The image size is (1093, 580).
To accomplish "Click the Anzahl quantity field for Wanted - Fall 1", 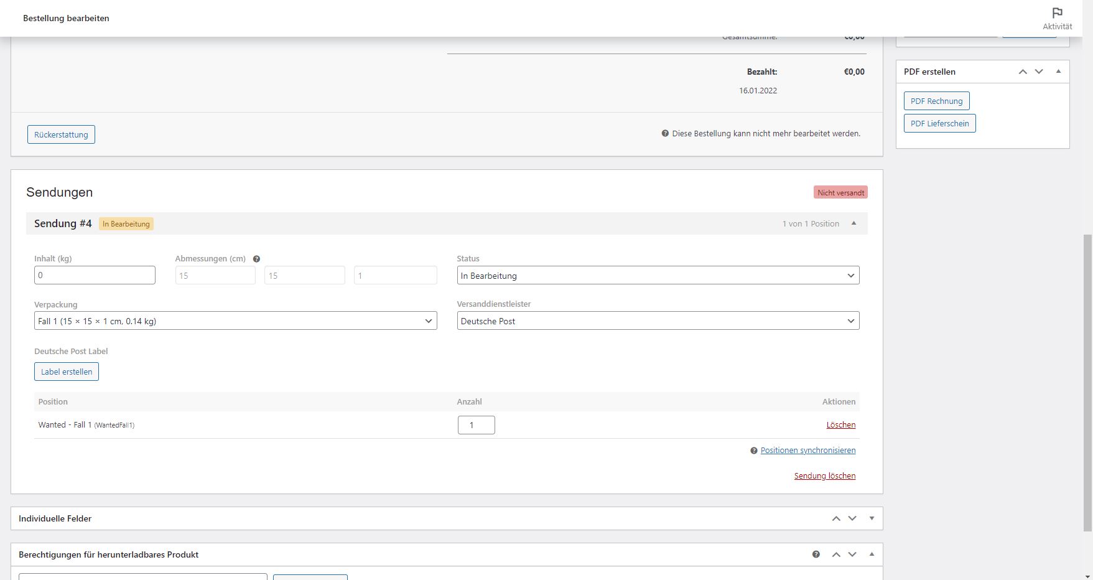I will coord(477,425).
